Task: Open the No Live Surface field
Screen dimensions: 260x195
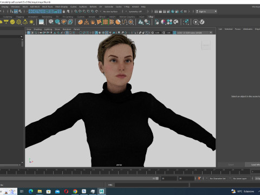Action: coord(112,11)
